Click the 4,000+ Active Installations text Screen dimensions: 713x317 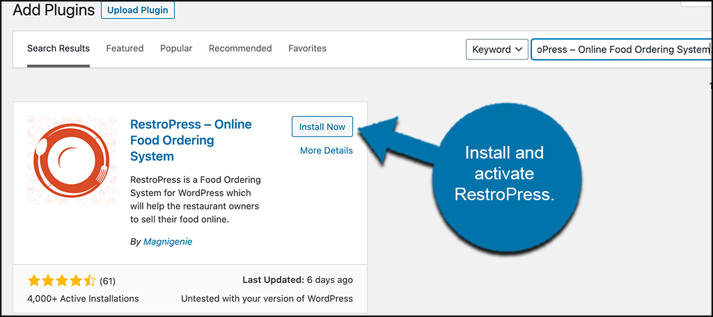84,298
